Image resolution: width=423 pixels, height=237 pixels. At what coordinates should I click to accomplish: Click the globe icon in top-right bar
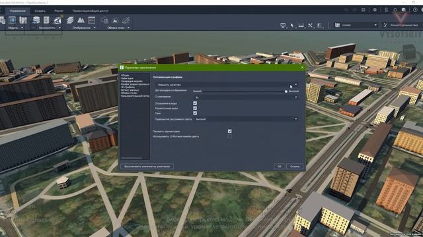coord(404,10)
